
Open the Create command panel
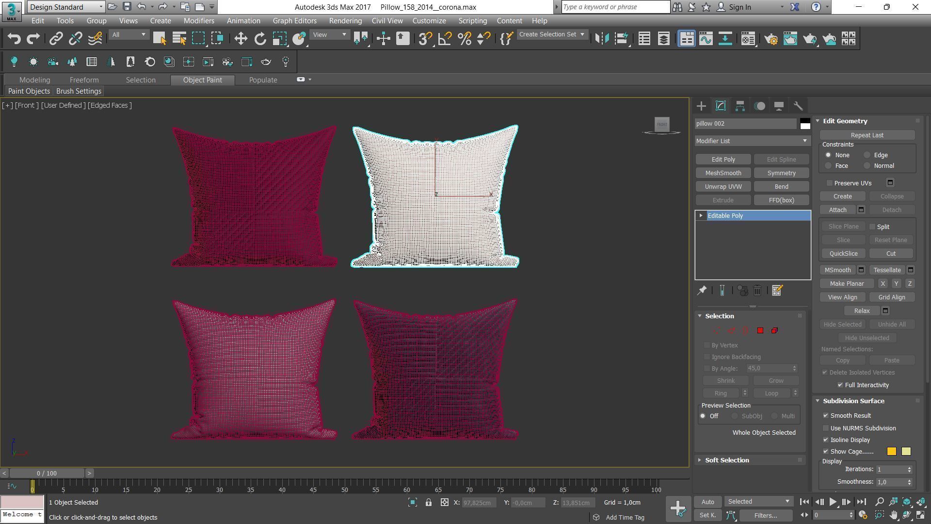[x=701, y=106]
